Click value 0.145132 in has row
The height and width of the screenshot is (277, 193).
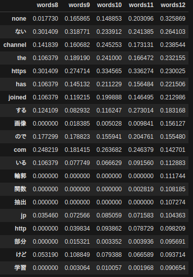tap(77, 84)
